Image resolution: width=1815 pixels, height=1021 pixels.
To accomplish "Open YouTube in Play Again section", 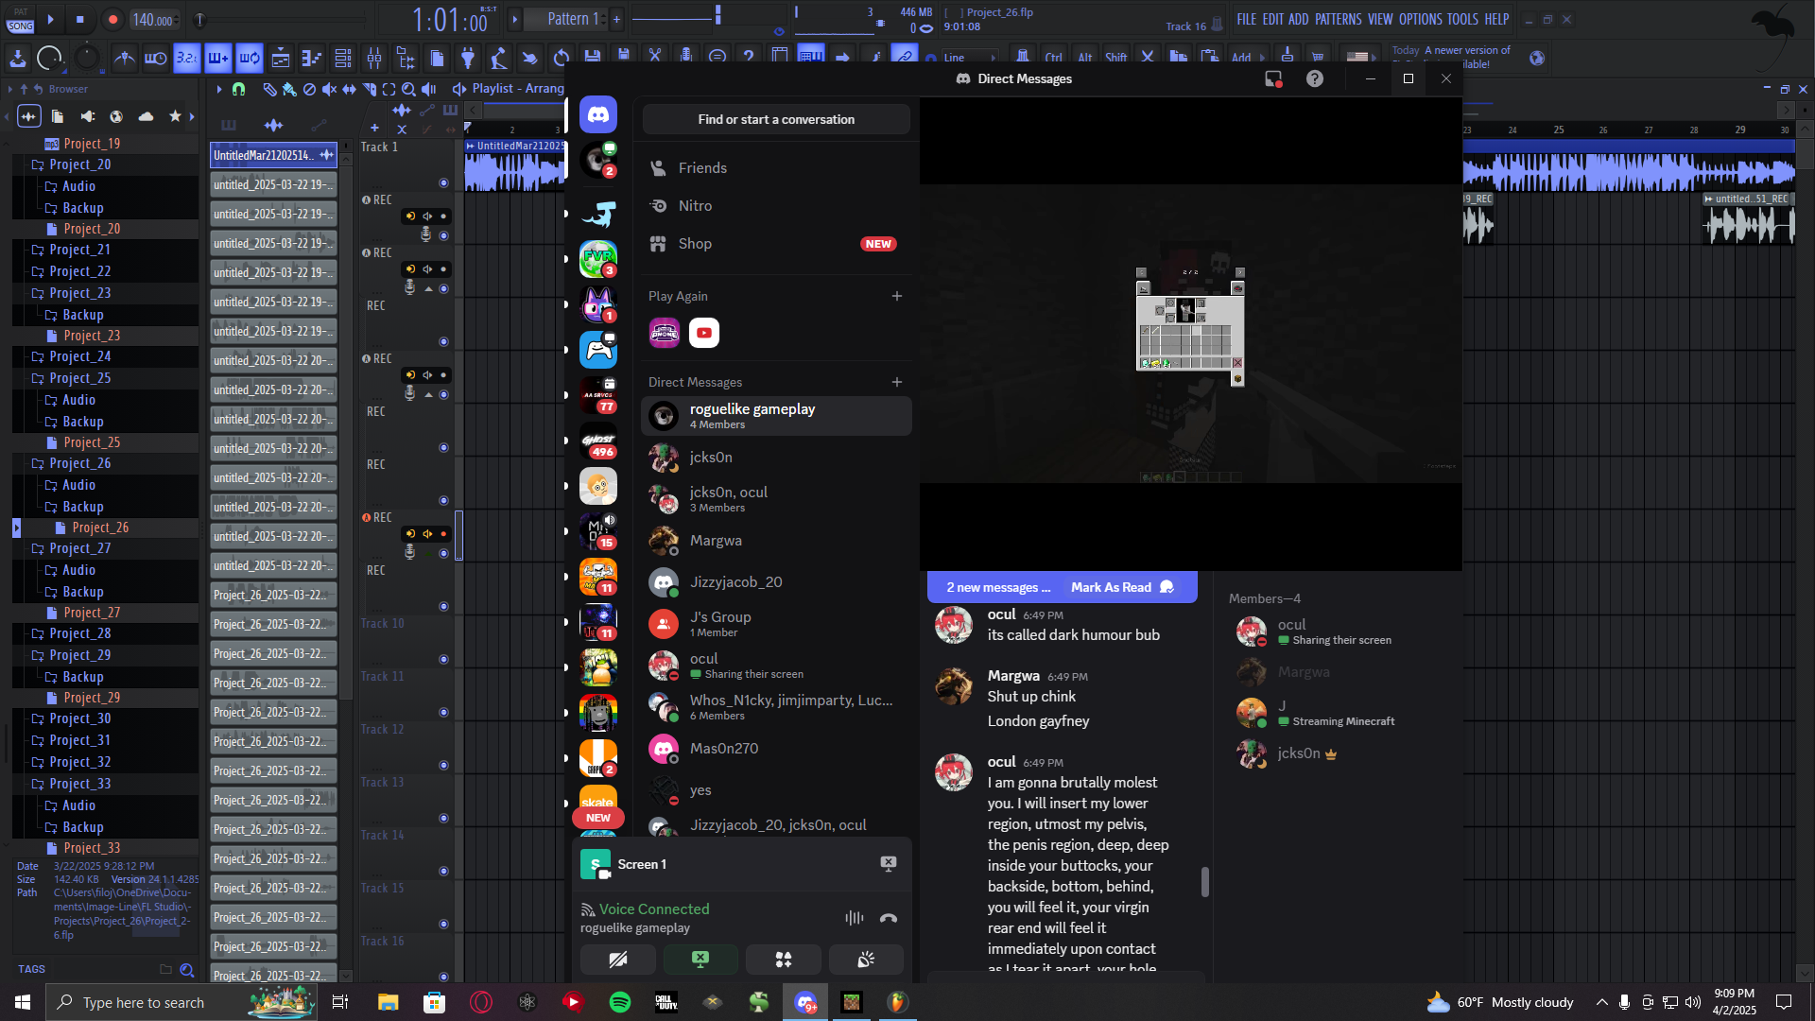I will (x=704, y=333).
